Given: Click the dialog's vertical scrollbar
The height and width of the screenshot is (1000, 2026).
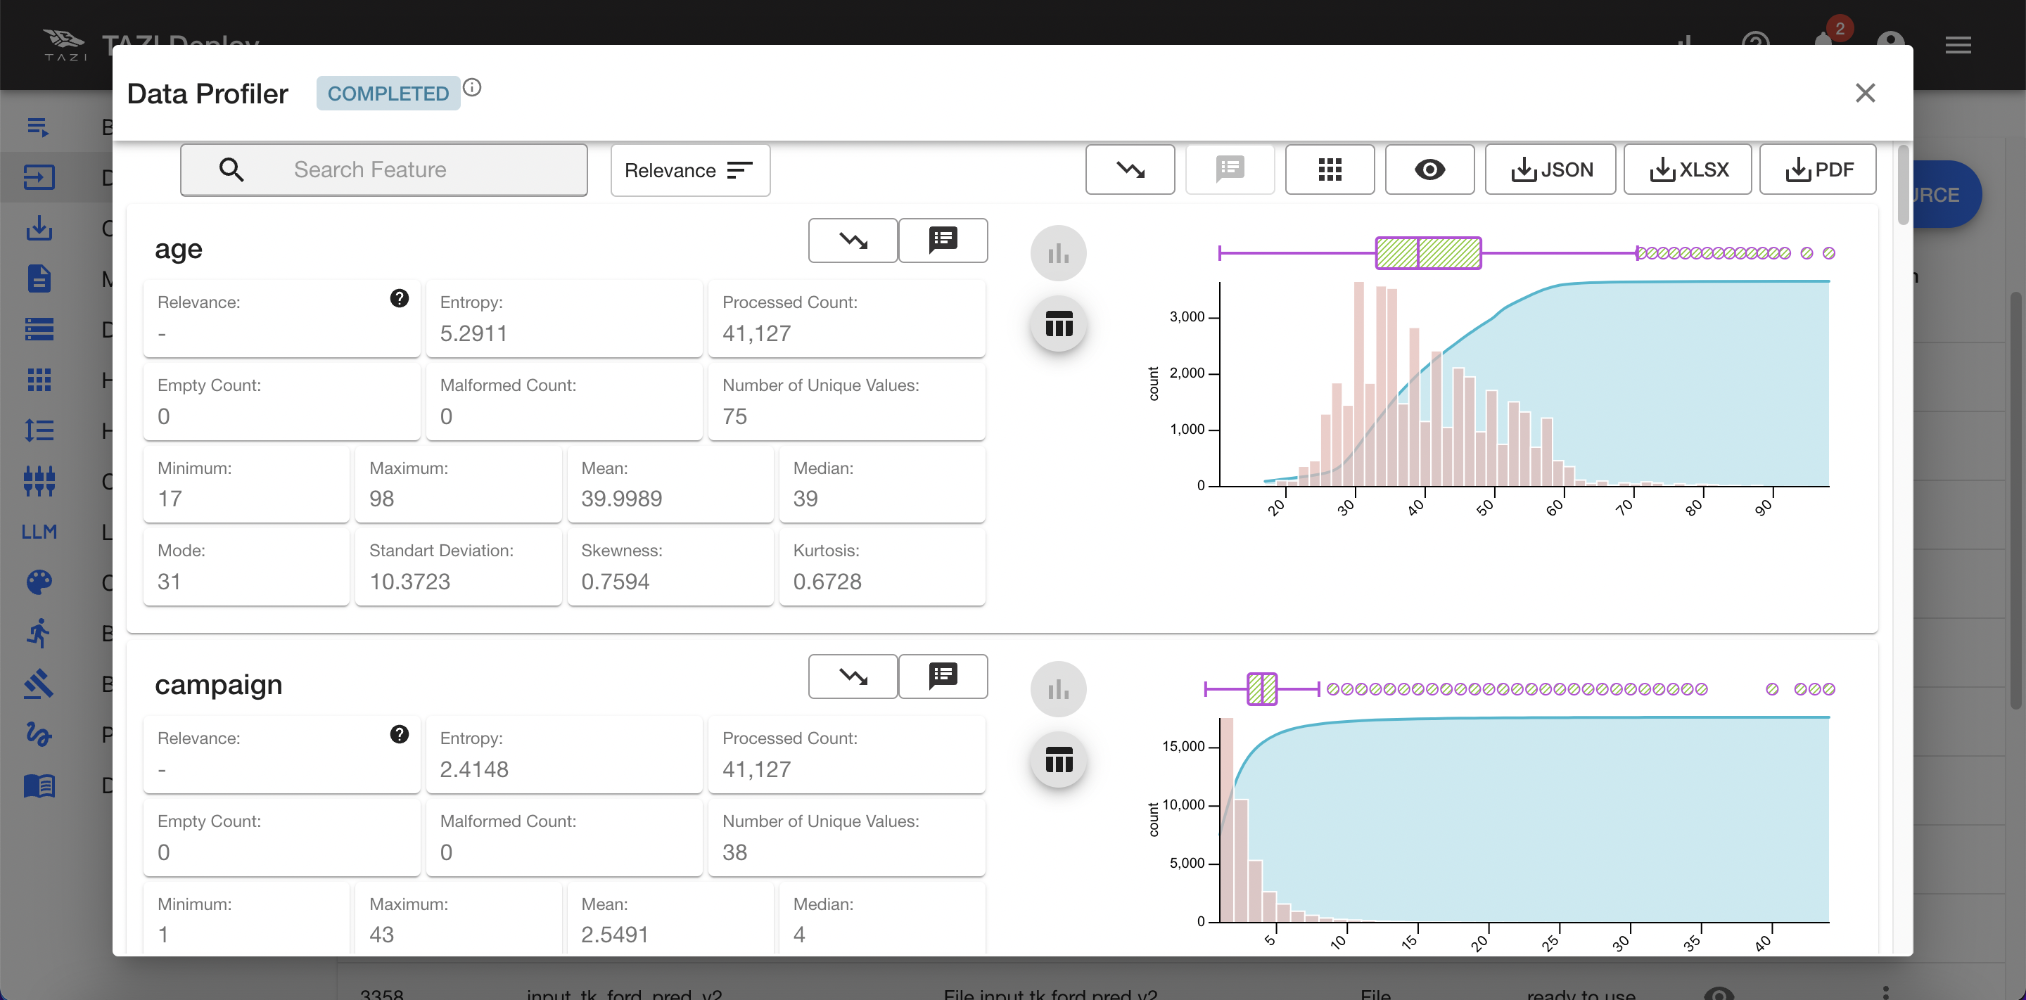Looking at the screenshot, I should click(1904, 185).
